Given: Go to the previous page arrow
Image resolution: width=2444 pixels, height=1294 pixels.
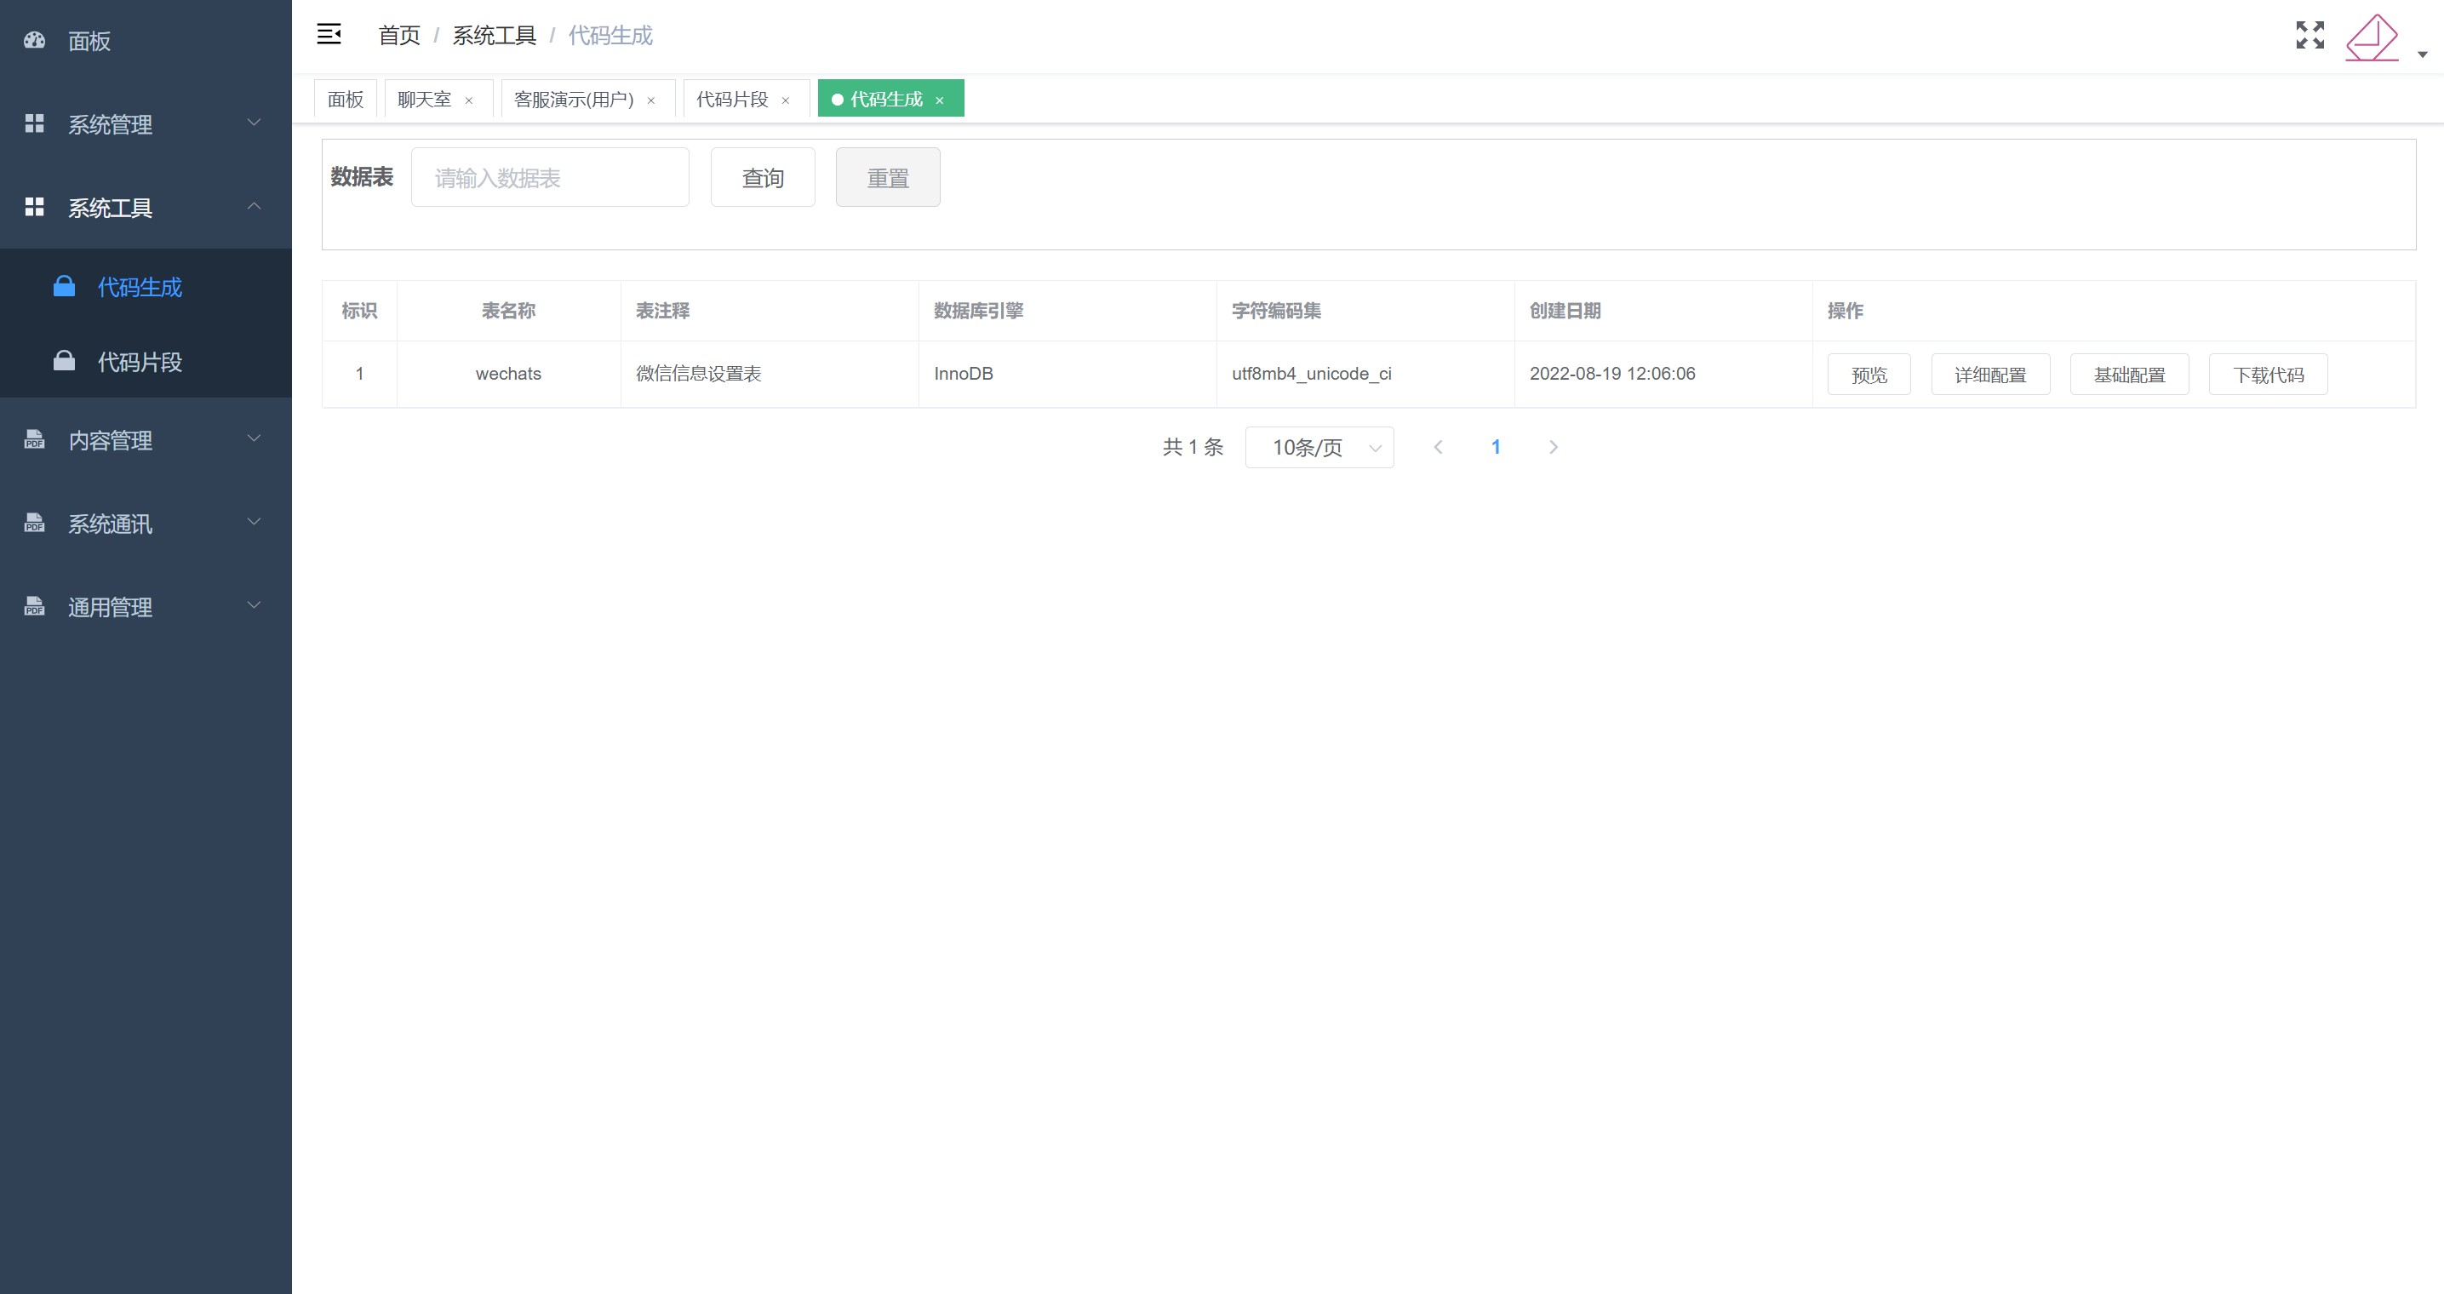Looking at the screenshot, I should [x=1439, y=447].
